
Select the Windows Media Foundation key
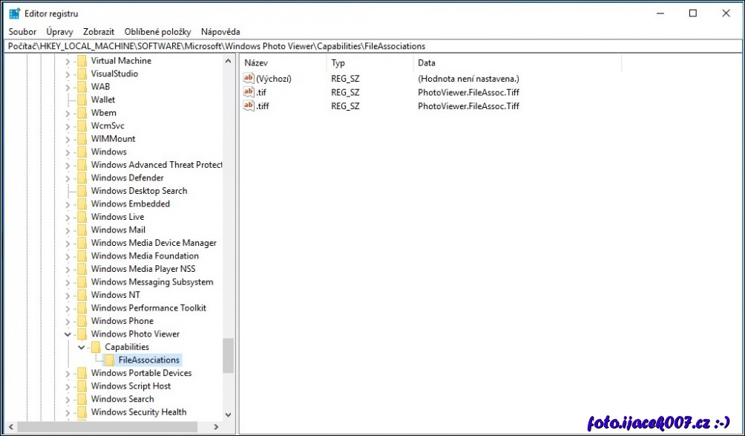pyautogui.click(x=145, y=256)
